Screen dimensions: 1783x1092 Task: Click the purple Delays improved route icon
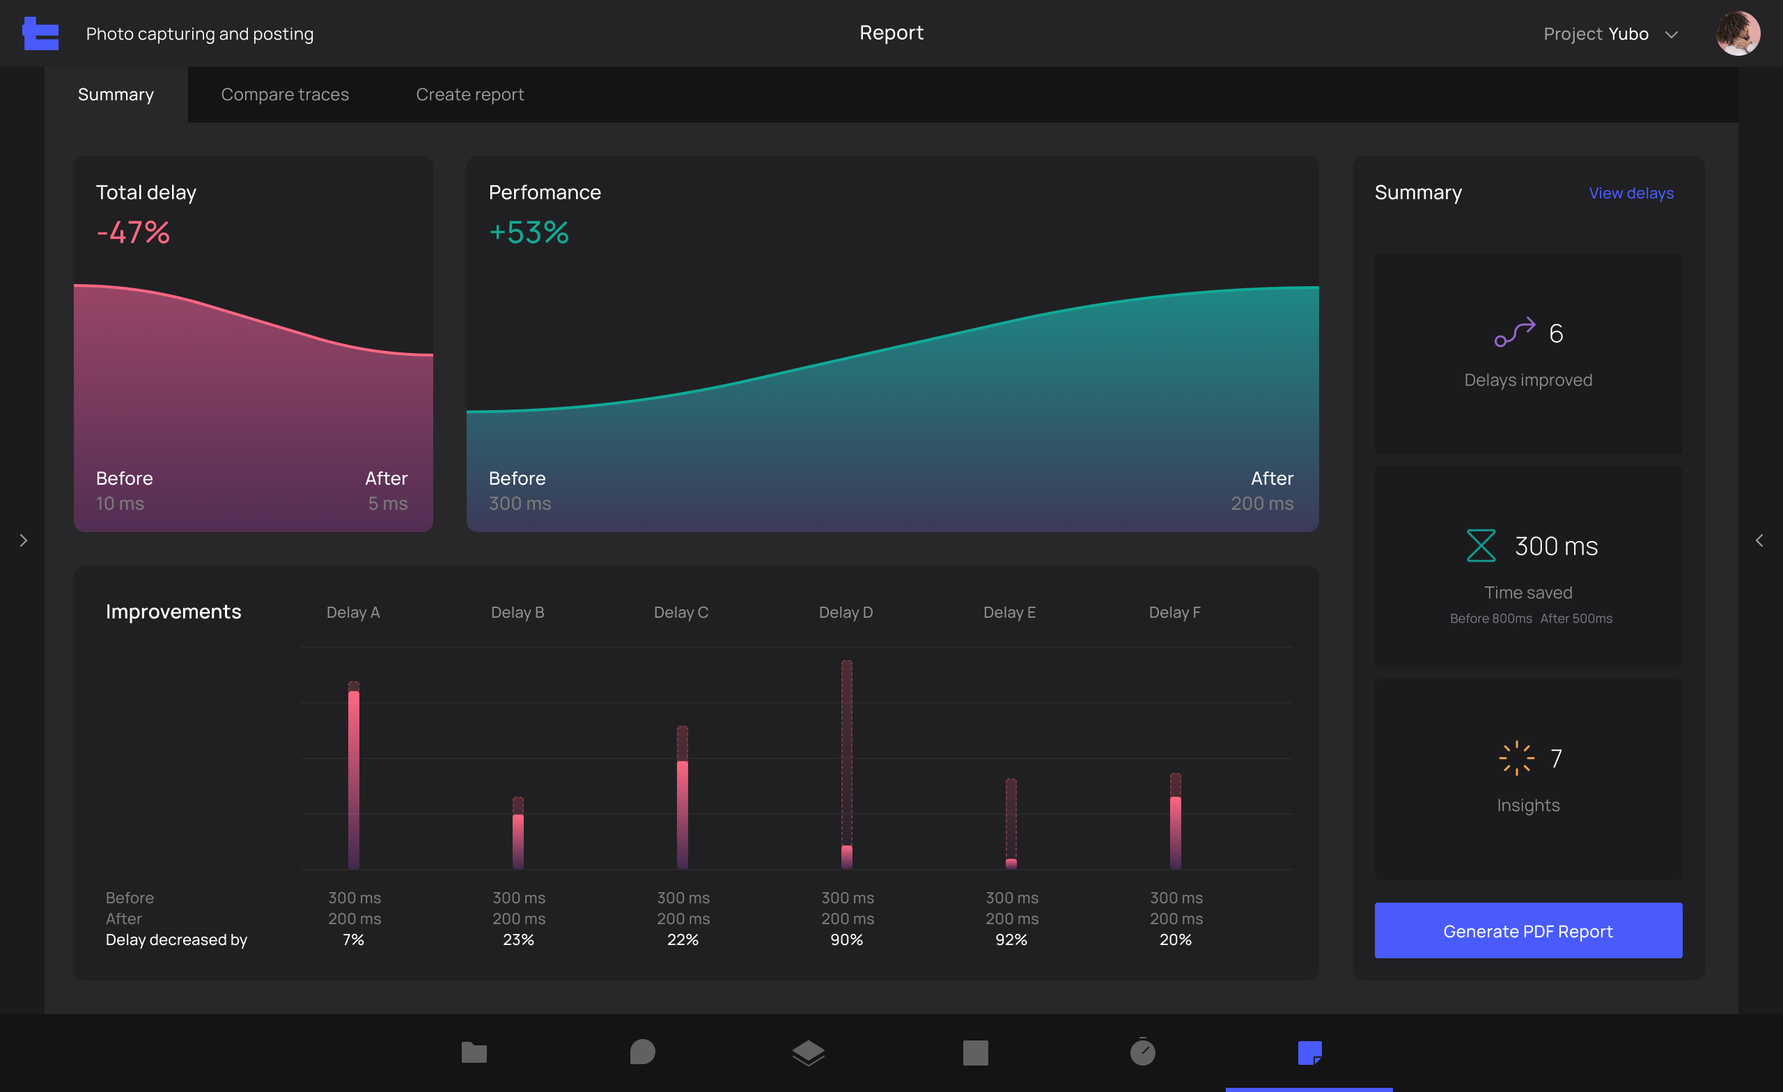pos(1515,333)
